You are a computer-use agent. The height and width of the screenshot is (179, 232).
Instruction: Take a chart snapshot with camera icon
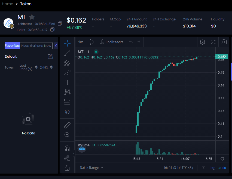tap(224, 42)
